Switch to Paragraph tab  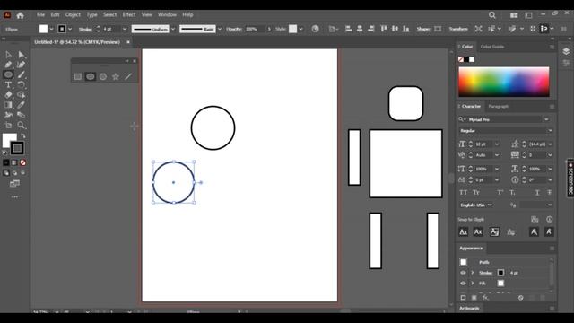(499, 106)
